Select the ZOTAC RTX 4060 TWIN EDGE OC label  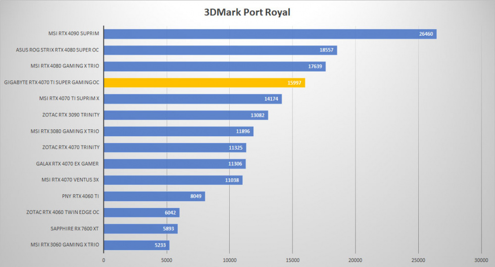click(x=63, y=213)
